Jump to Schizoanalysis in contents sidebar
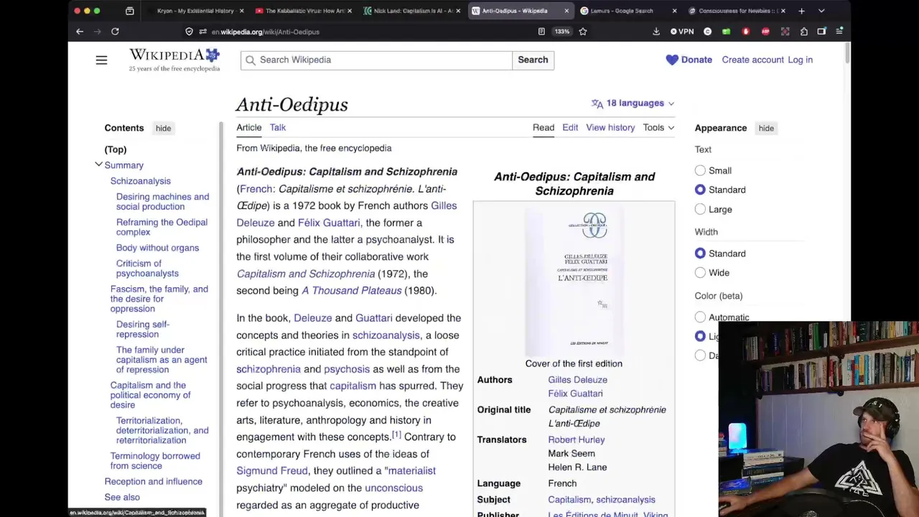 pos(140,181)
